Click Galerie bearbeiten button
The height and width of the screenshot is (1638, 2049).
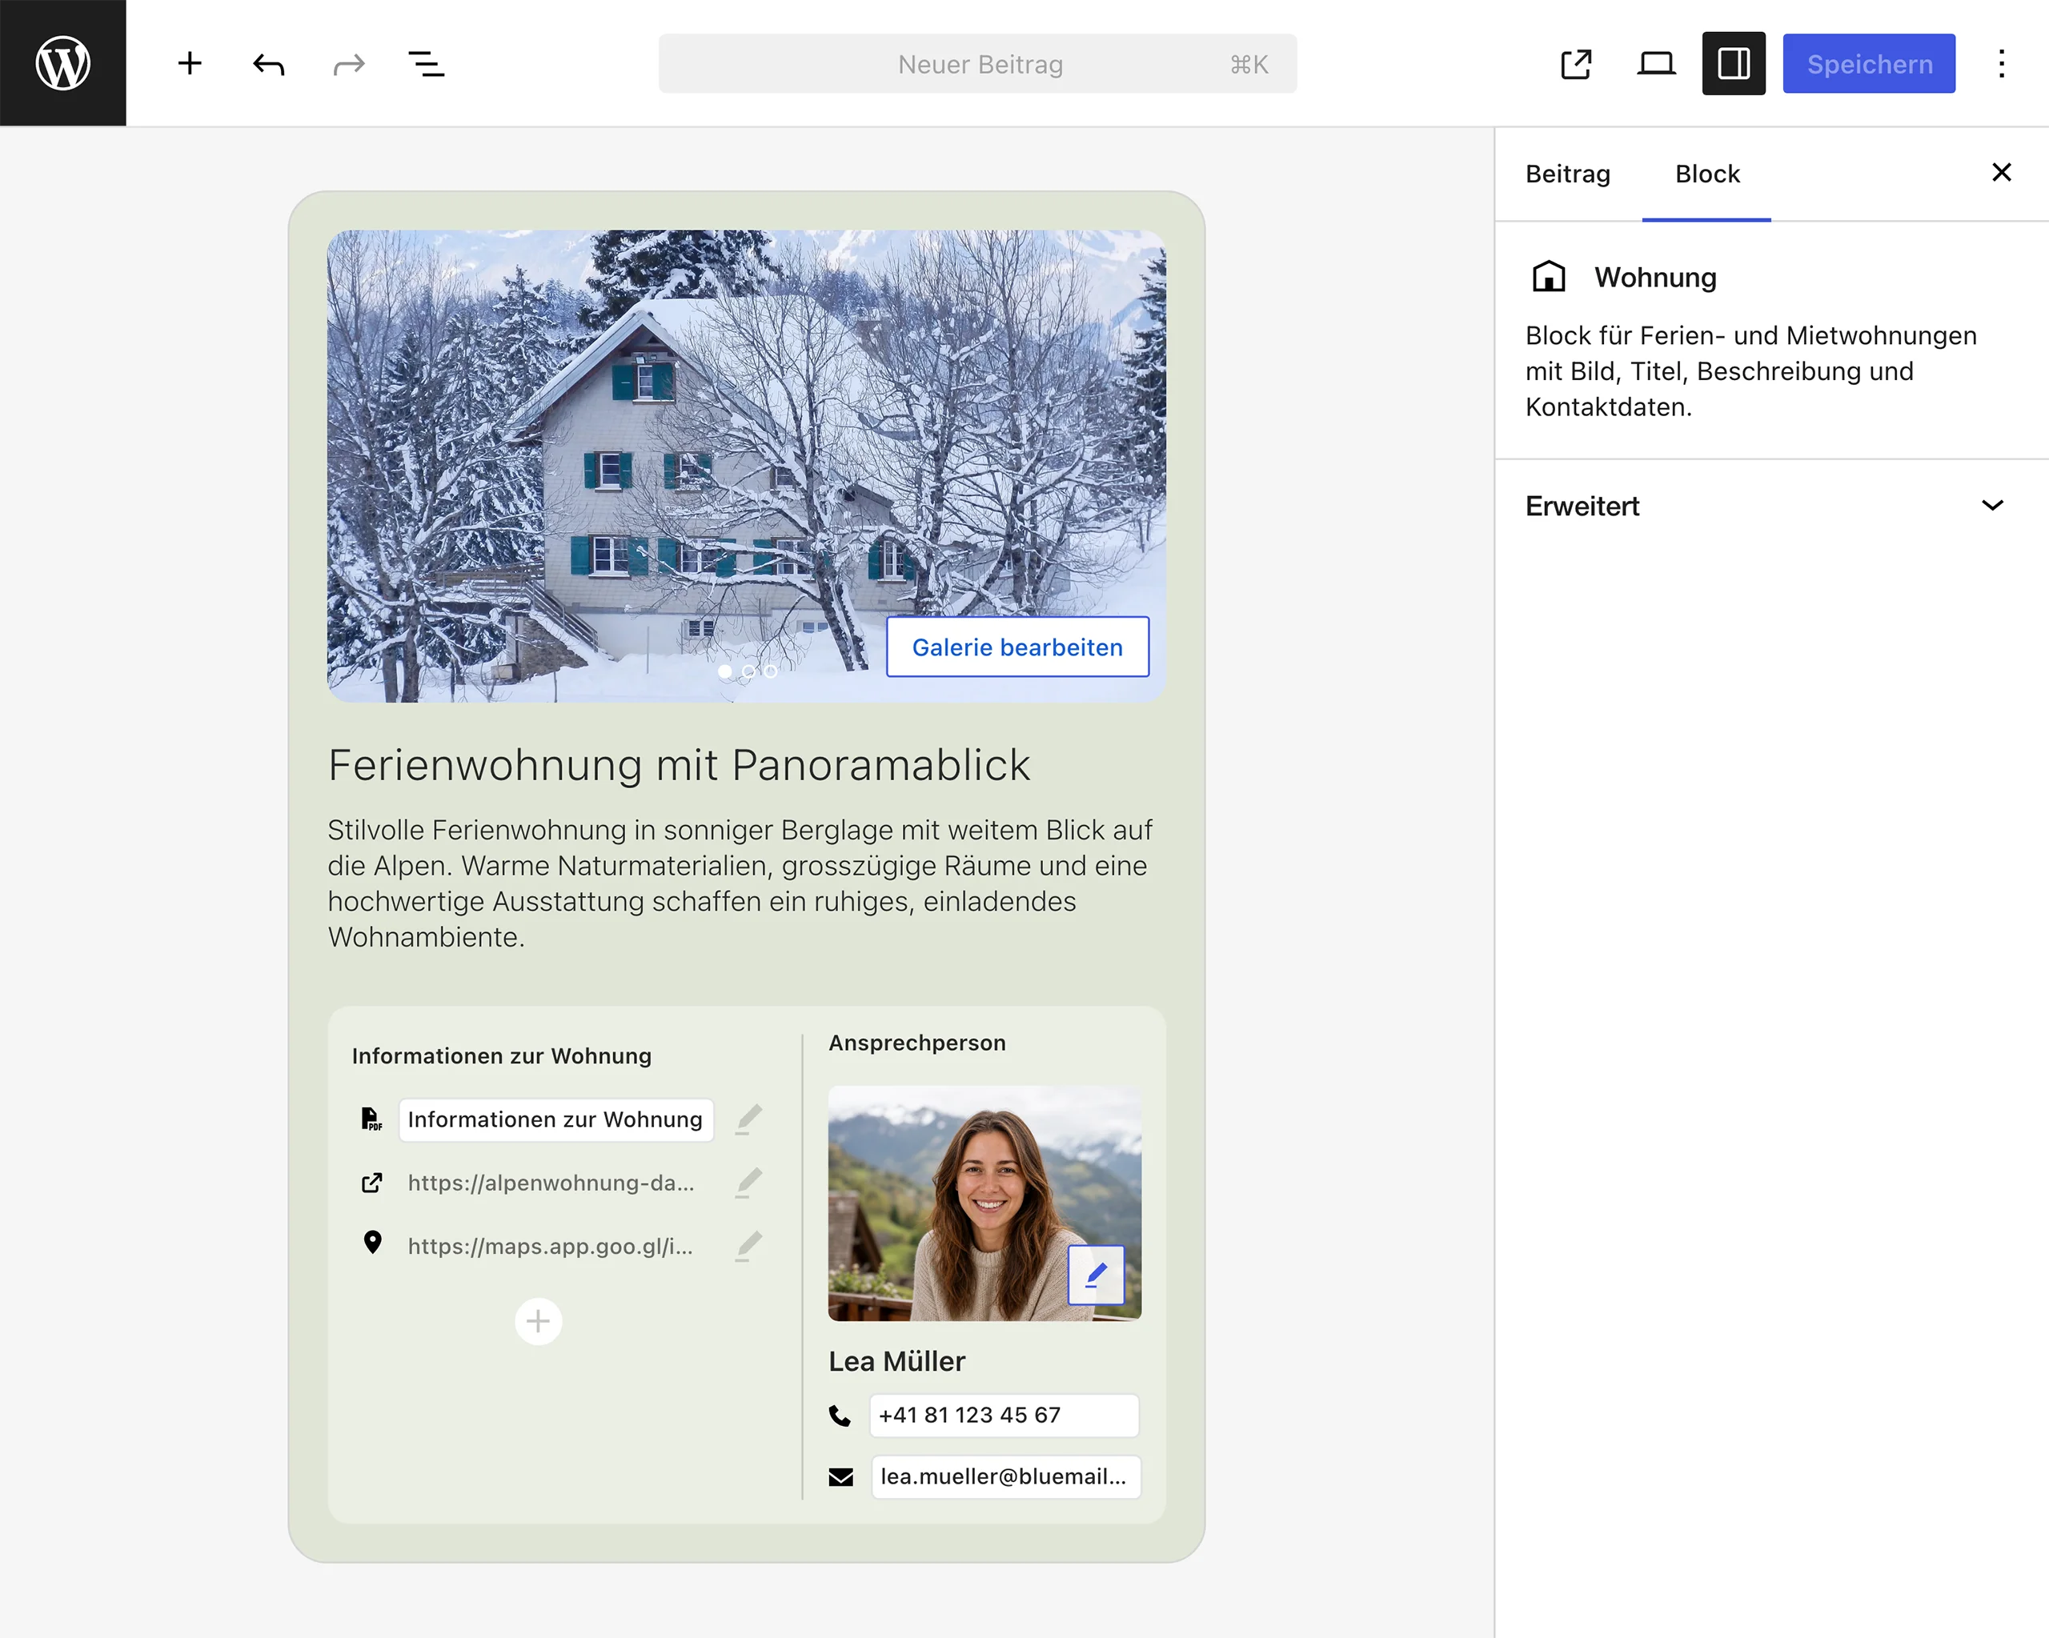click(x=1017, y=647)
